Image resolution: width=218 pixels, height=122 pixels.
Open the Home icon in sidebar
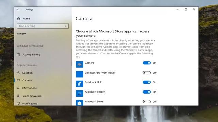(x=19, y=19)
